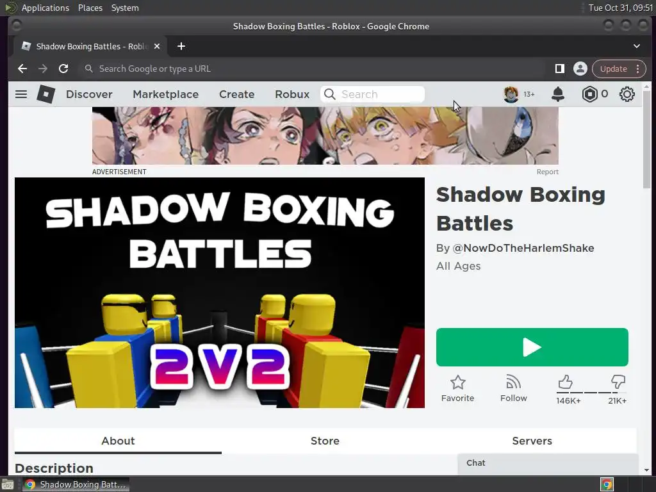Click the 13+ age label
Screen dimensions: 656x492
[529, 94]
